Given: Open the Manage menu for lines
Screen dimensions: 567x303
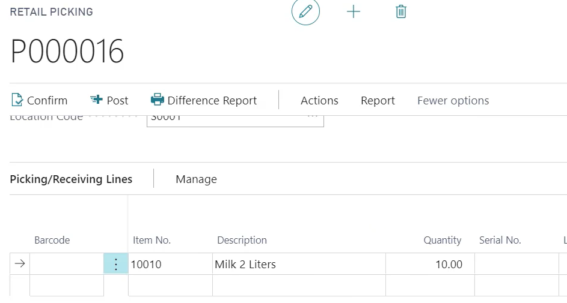Looking at the screenshot, I should (196, 179).
